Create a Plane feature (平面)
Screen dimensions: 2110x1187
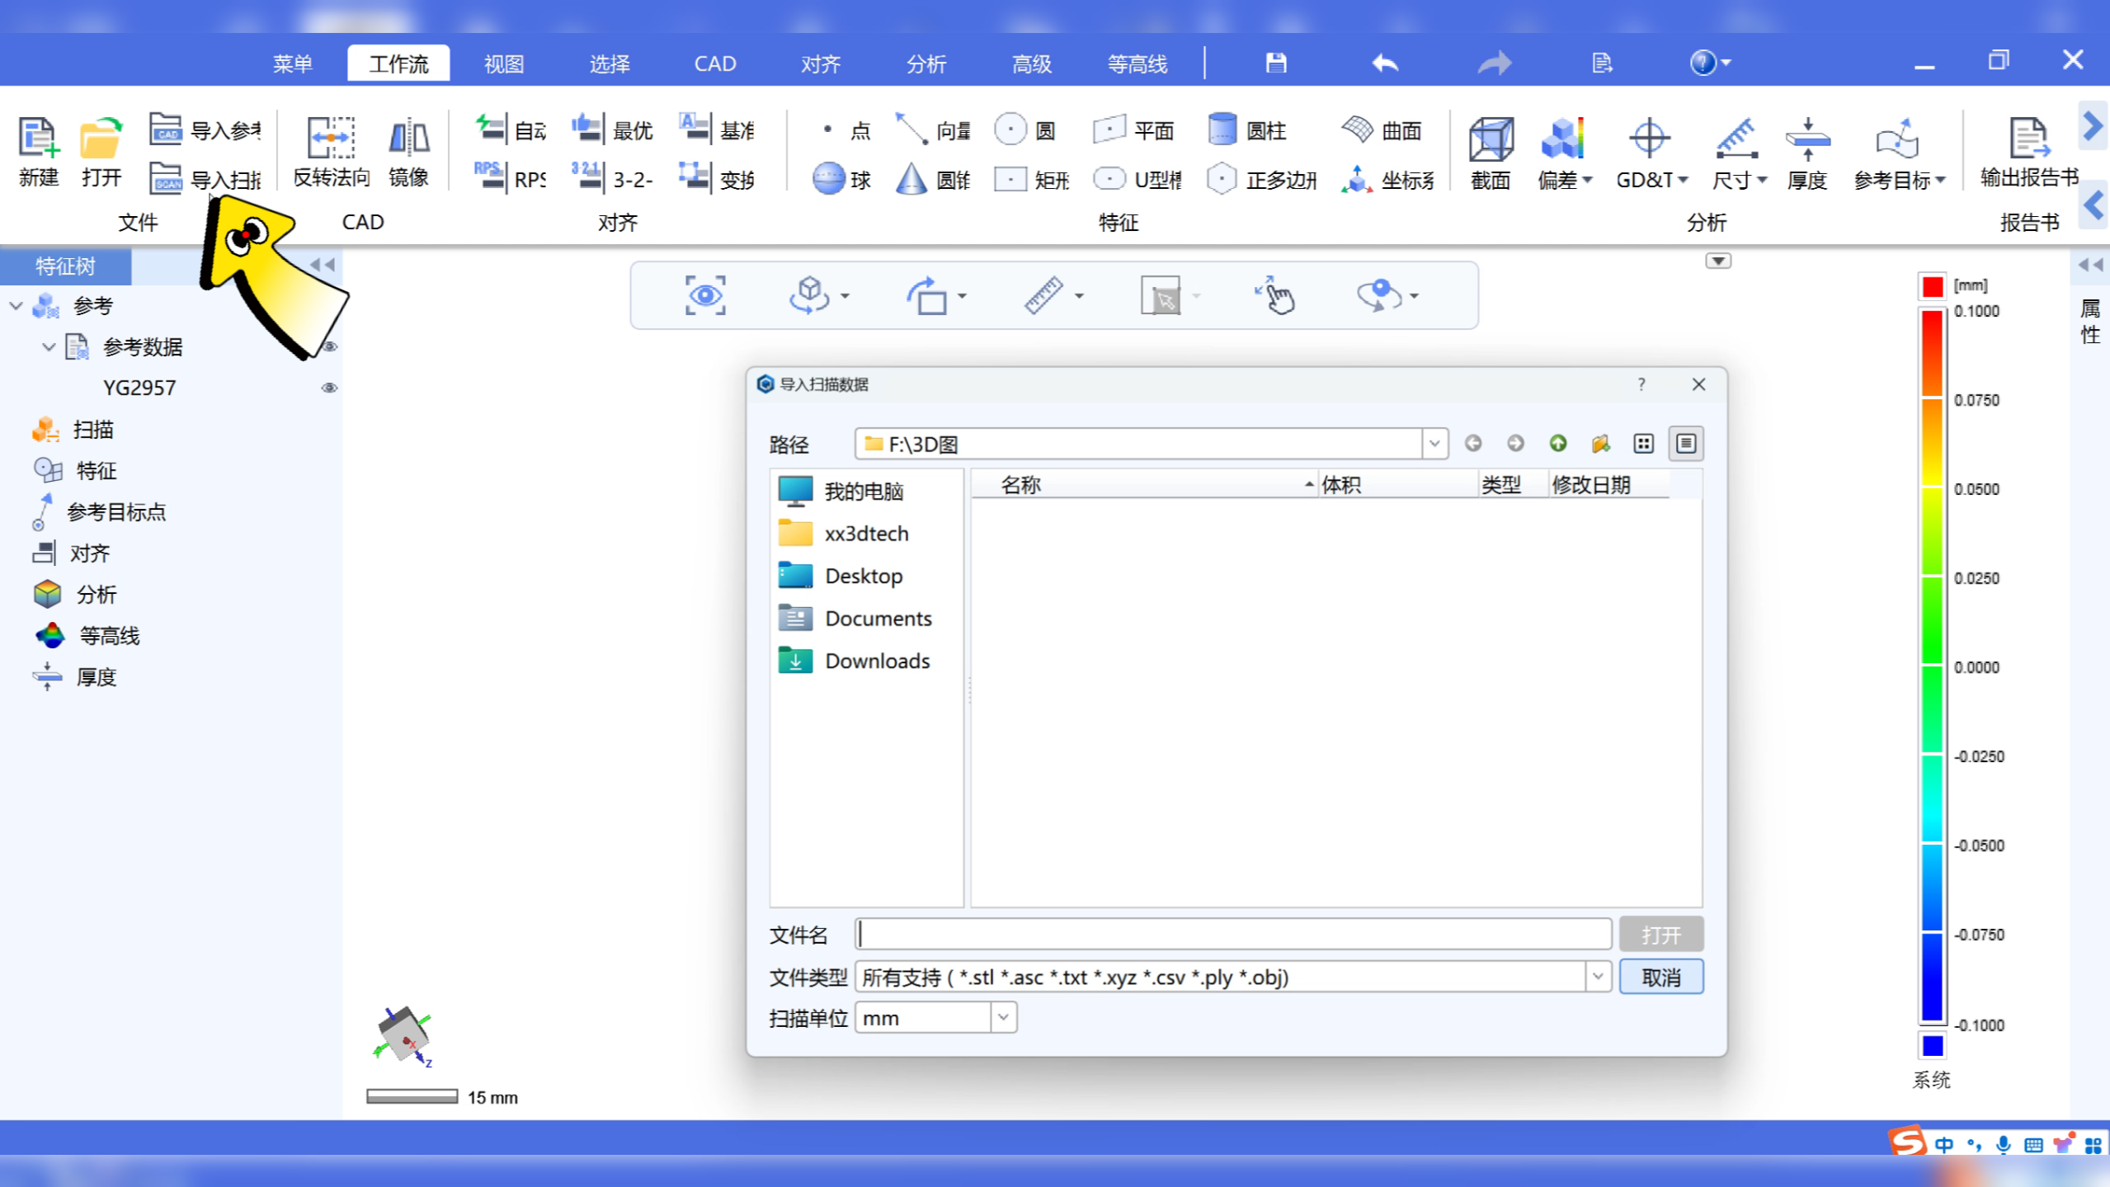(x=1133, y=130)
